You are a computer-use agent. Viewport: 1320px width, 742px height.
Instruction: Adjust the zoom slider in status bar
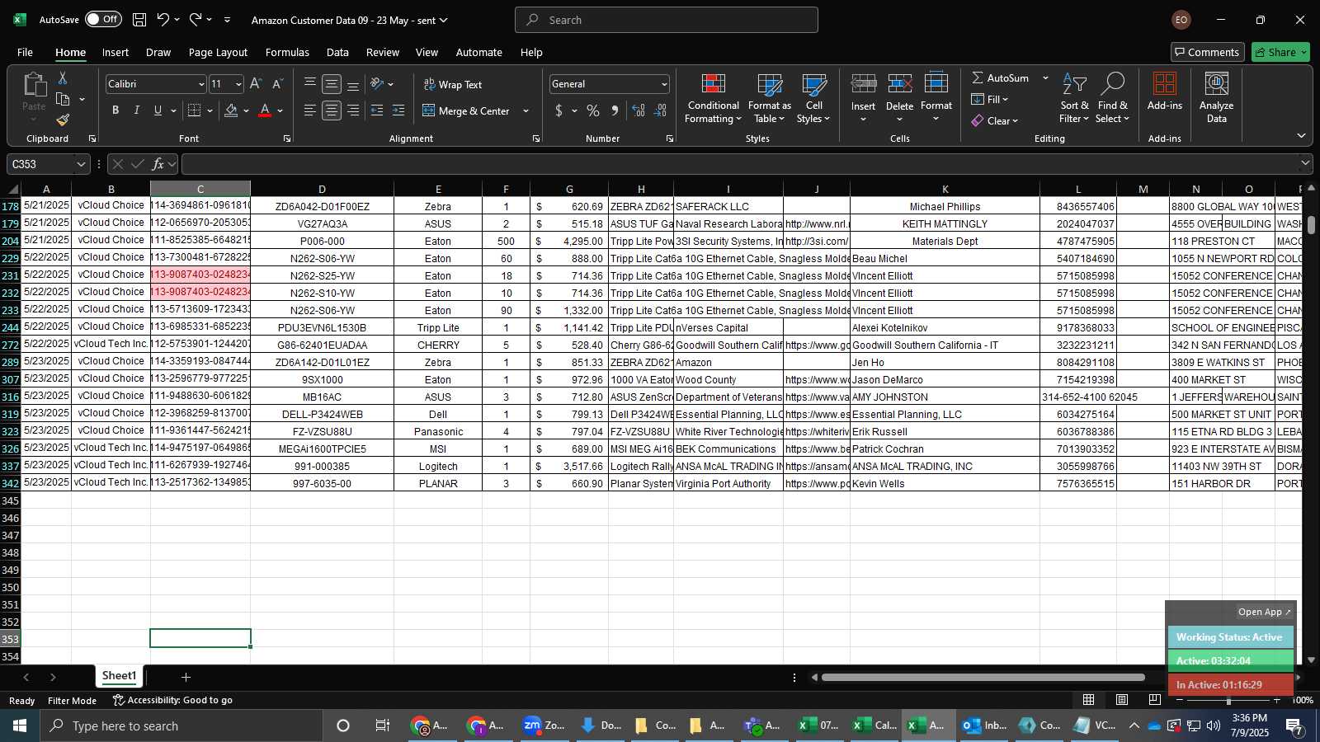1228,700
